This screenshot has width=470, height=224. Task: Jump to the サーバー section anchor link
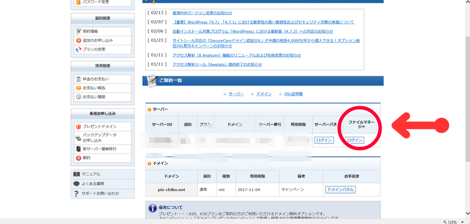[236, 94]
